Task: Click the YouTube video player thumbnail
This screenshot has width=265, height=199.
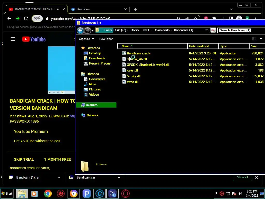Action: pyautogui.click(x=61, y=70)
